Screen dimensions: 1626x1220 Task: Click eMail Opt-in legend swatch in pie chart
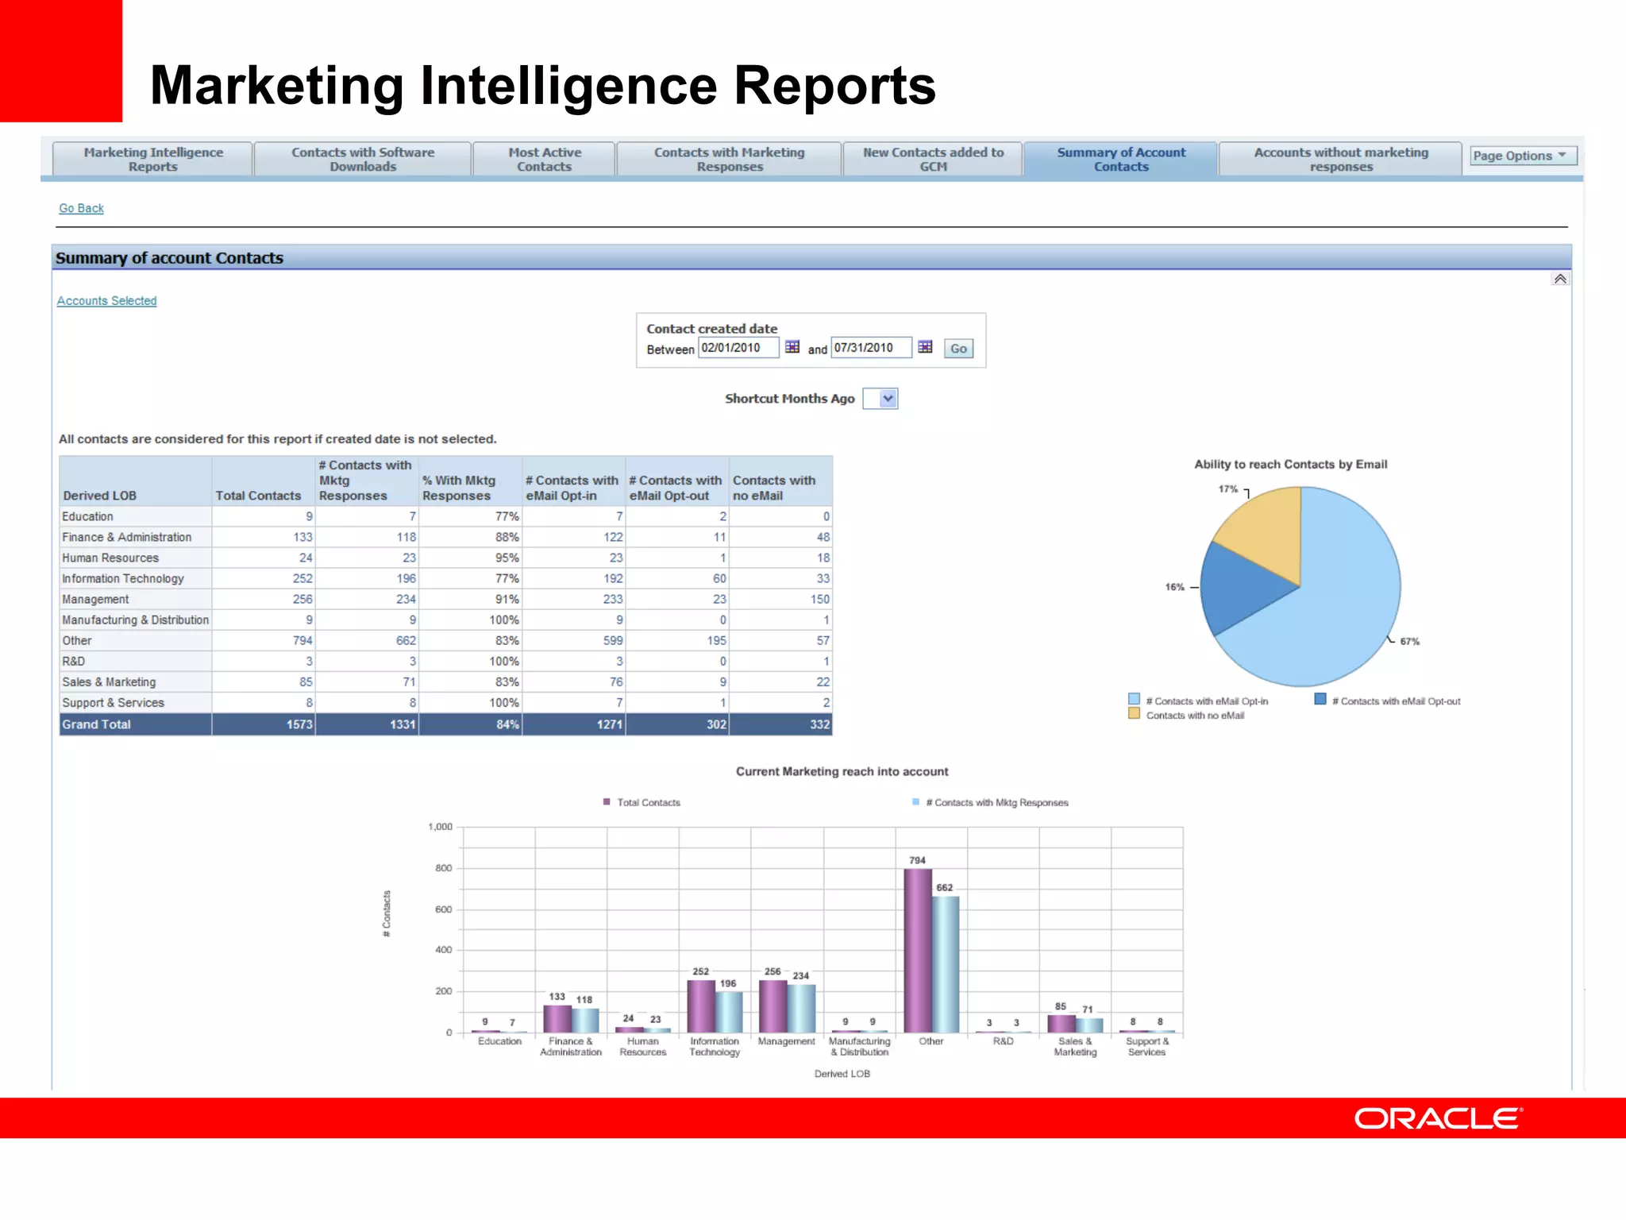[x=1135, y=700]
